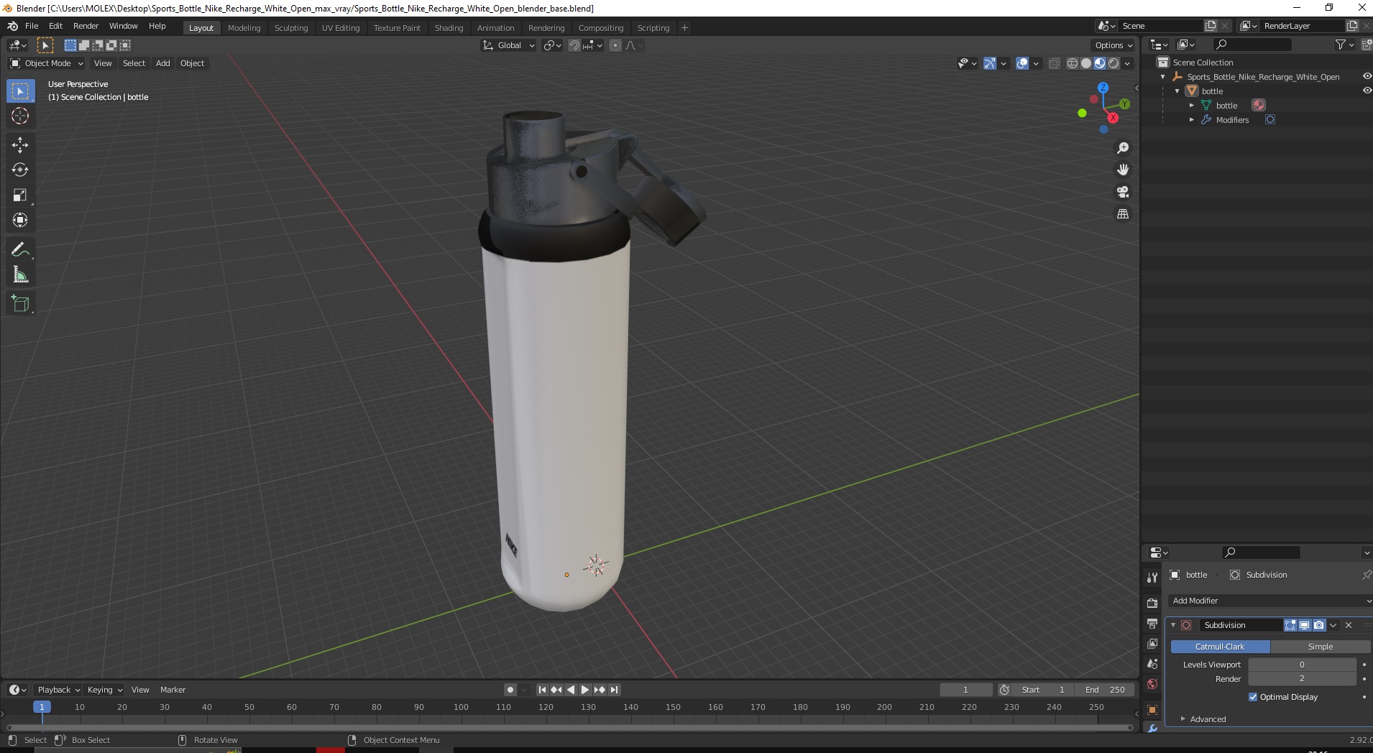Open the Keying dropdown

tap(105, 690)
